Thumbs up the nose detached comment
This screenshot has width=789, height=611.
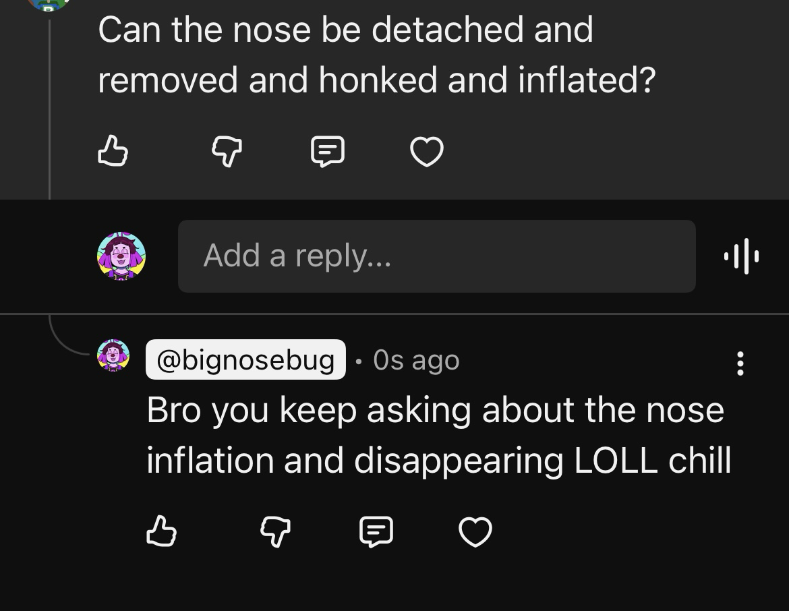(113, 150)
